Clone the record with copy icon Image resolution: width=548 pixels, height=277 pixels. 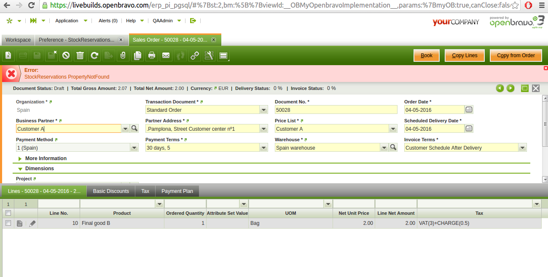(x=137, y=55)
